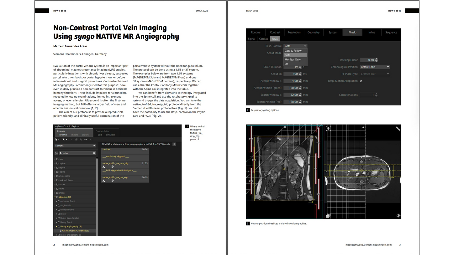This screenshot has width=454, height=255.
Task: Click the second icon under native_trufi3d_tra_resp_trig
Action: 113,167
